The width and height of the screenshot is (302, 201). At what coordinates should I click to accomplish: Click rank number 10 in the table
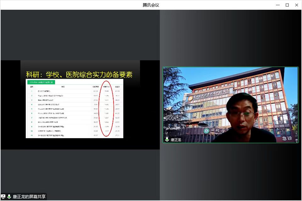[x=31, y=131]
